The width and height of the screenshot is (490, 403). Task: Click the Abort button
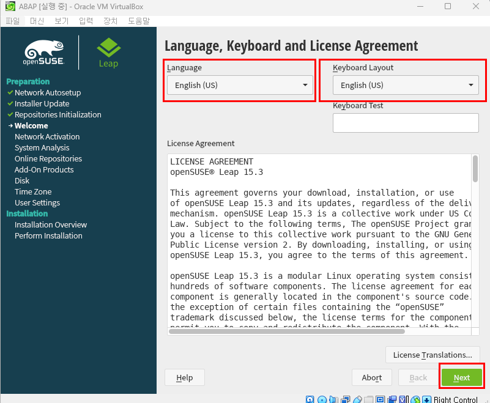[371, 377]
